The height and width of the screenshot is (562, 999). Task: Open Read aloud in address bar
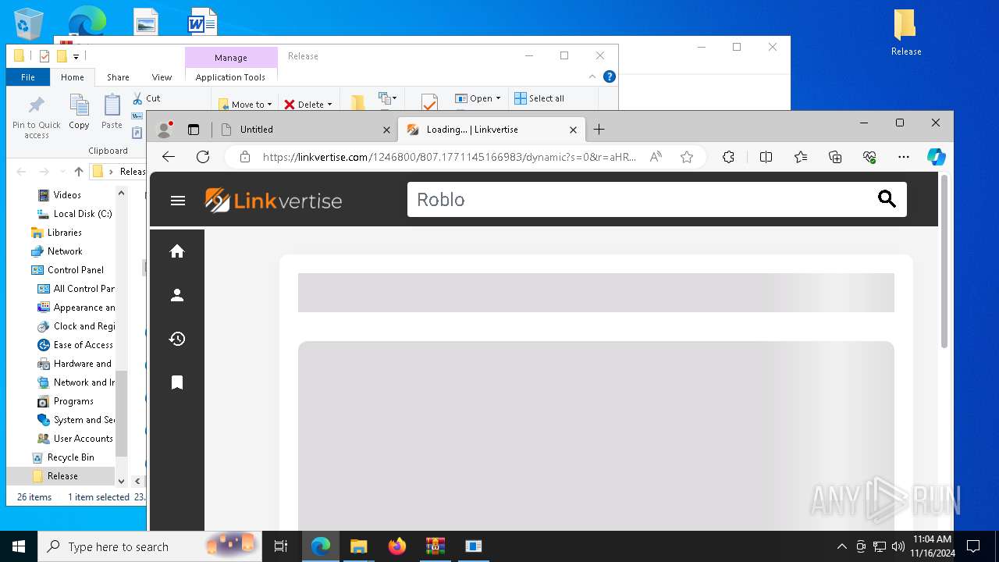[656, 157]
